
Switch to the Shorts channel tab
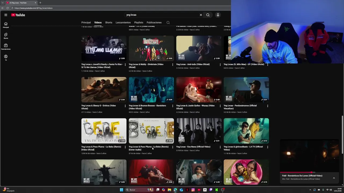(109, 23)
